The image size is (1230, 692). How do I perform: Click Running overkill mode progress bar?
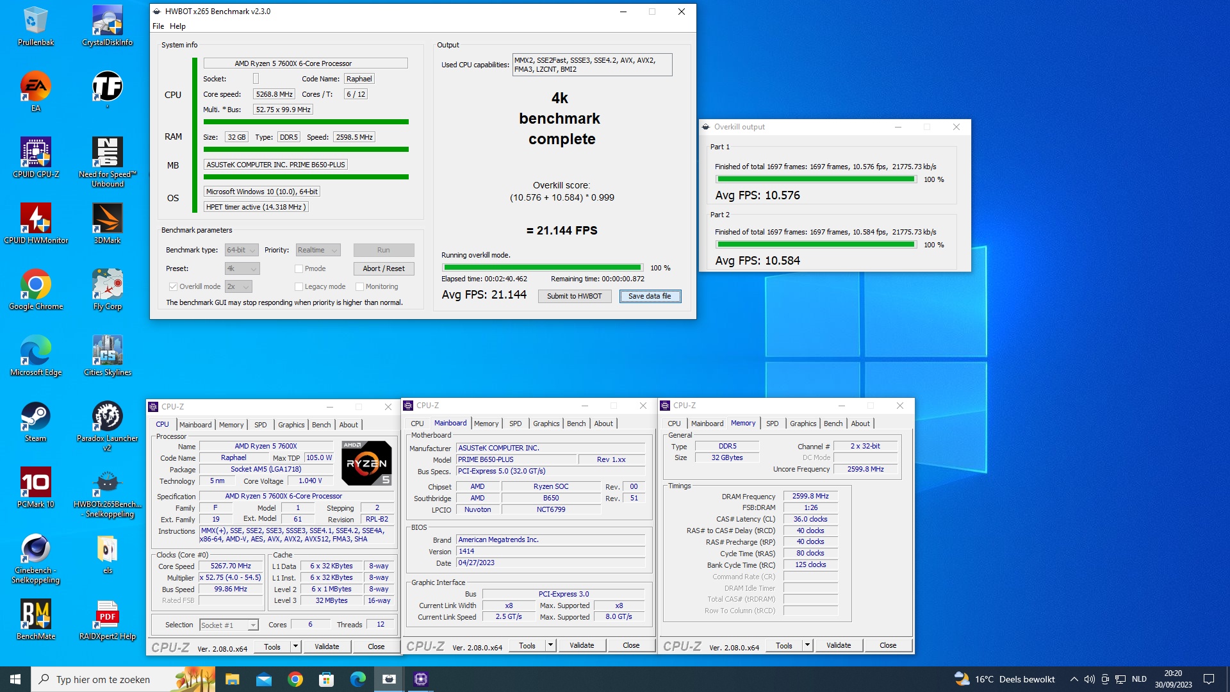click(543, 268)
